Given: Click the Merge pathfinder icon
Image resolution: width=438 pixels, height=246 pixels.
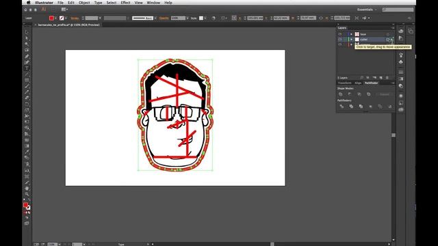Looking at the screenshot, I should pyautogui.click(x=361, y=107).
